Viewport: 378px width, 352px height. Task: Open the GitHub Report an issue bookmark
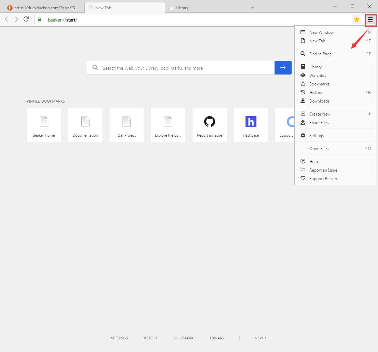click(209, 125)
